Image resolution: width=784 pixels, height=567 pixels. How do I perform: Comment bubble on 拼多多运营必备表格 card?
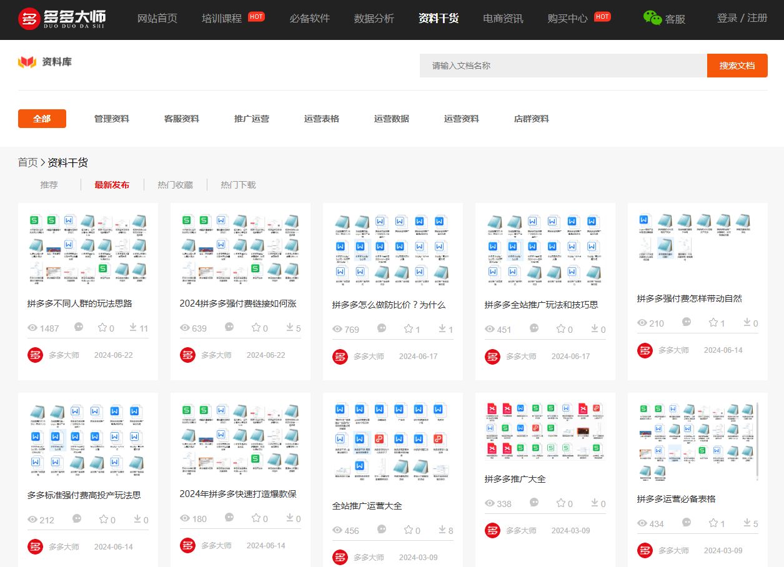click(x=687, y=522)
